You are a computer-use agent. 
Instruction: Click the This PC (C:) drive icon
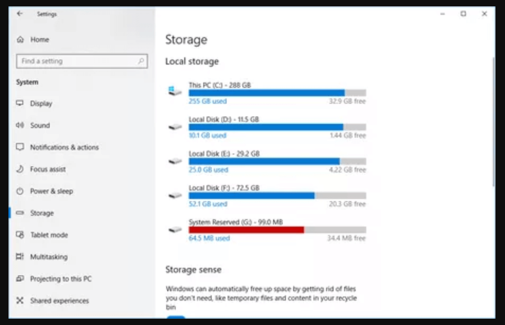point(174,90)
